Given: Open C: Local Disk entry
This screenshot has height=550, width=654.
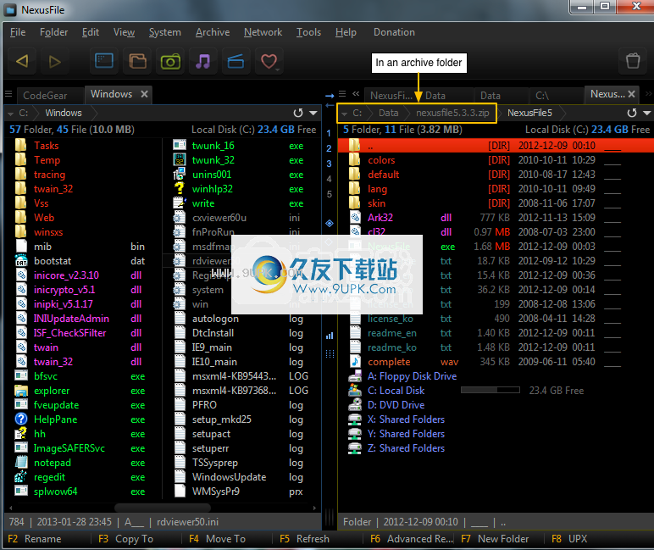Looking at the screenshot, I should (x=396, y=391).
